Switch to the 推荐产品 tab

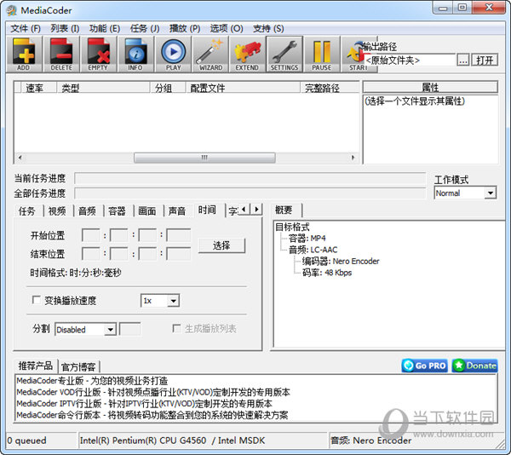pos(36,366)
